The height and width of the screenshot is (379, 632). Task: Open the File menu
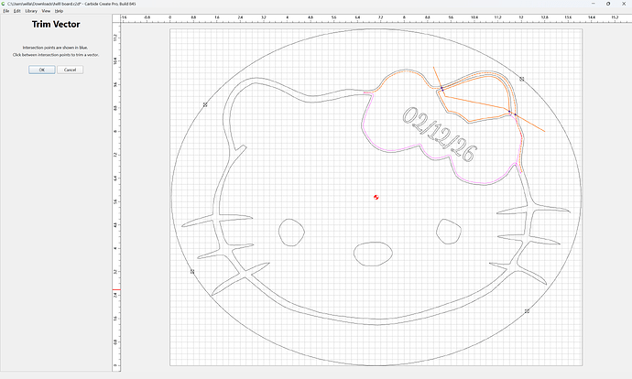tap(6, 11)
